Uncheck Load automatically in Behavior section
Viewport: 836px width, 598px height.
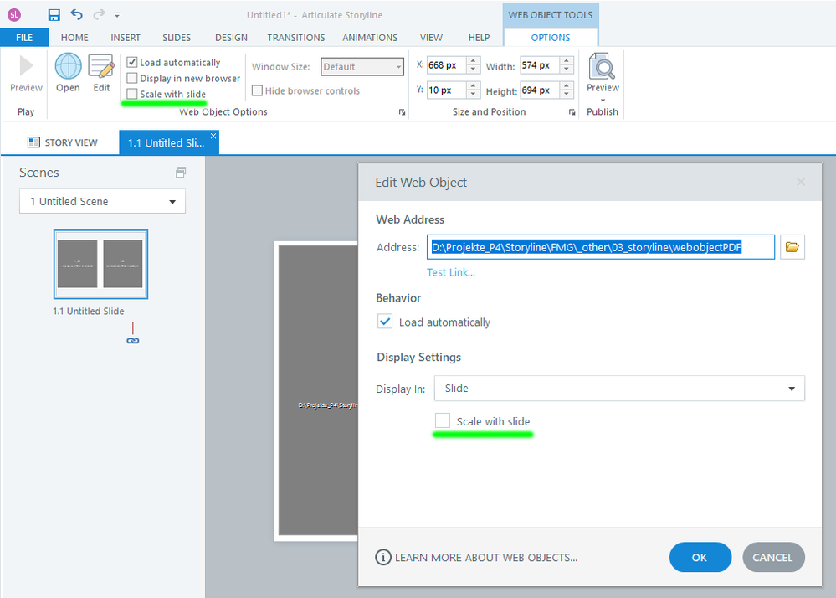[385, 322]
